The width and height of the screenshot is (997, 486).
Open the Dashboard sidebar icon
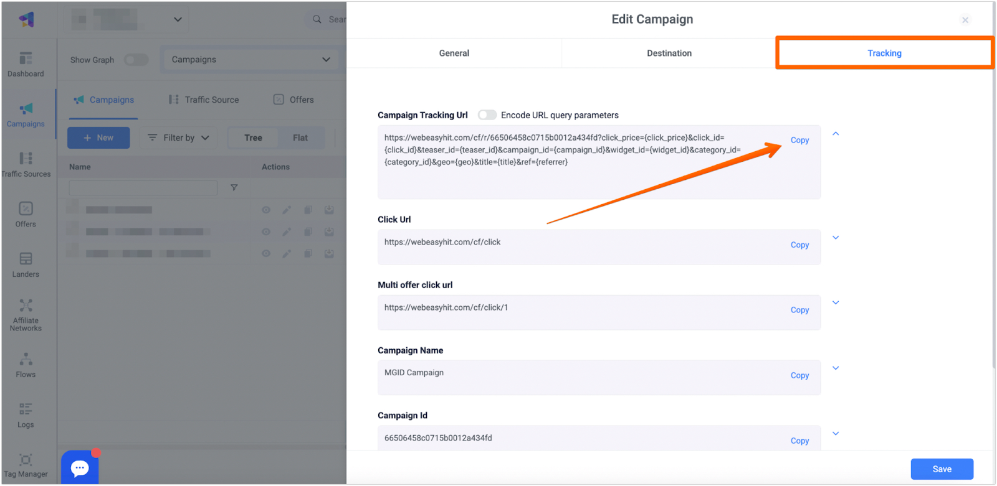26,64
